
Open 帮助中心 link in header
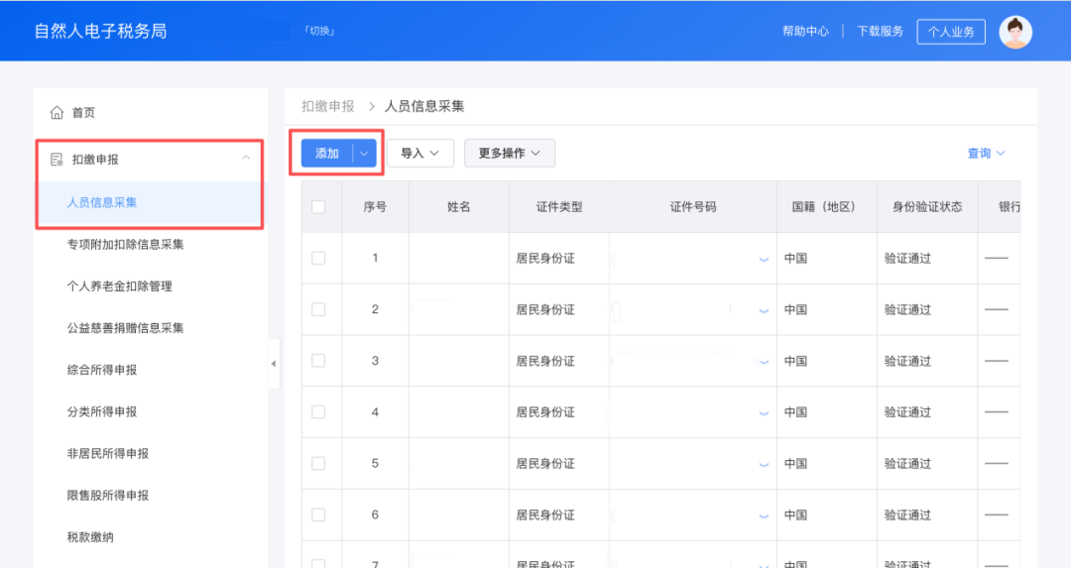click(x=805, y=32)
